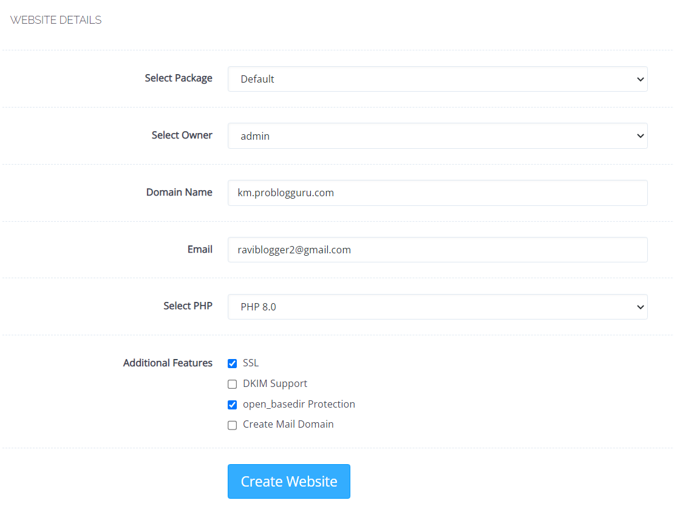
Task: Click the WEBSITE DETAILS heading
Action: pos(56,19)
